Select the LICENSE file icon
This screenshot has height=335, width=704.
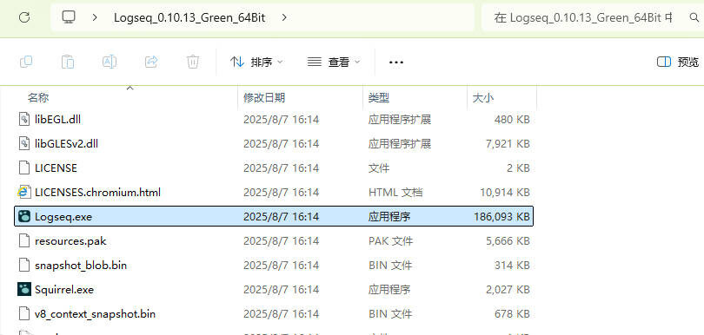pyautogui.click(x=23, y=167)
